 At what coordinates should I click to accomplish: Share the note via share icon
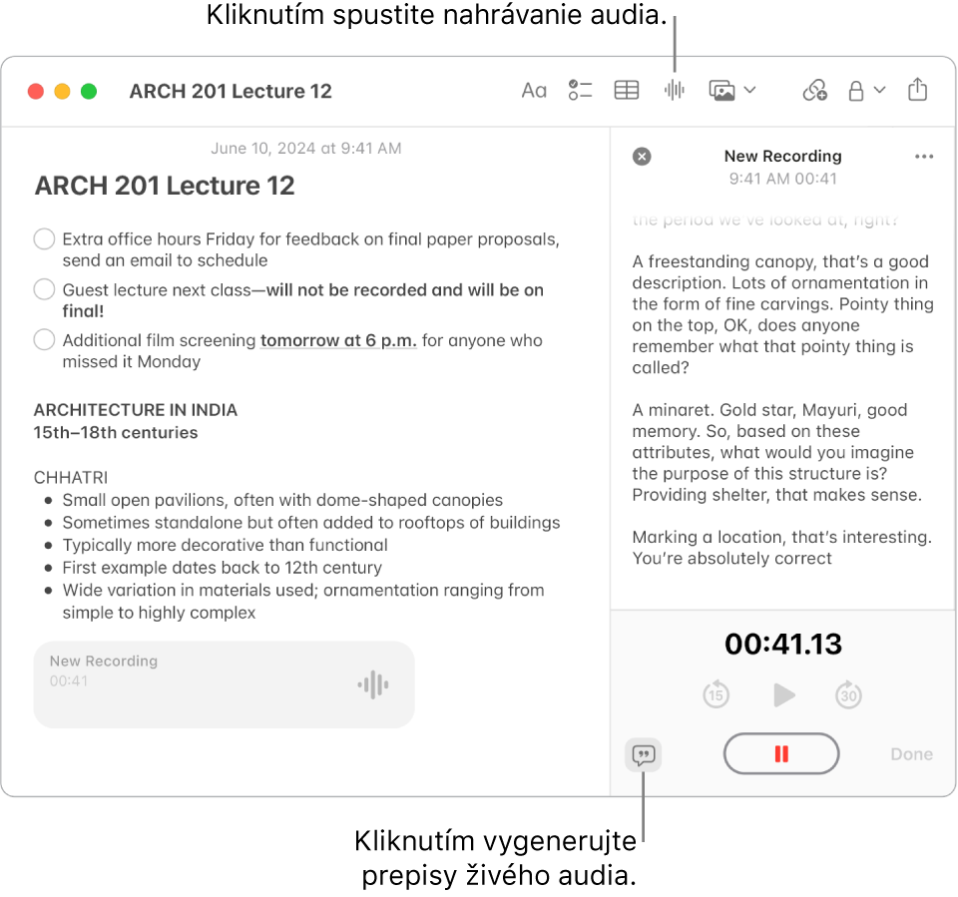[x=917, y=89]
